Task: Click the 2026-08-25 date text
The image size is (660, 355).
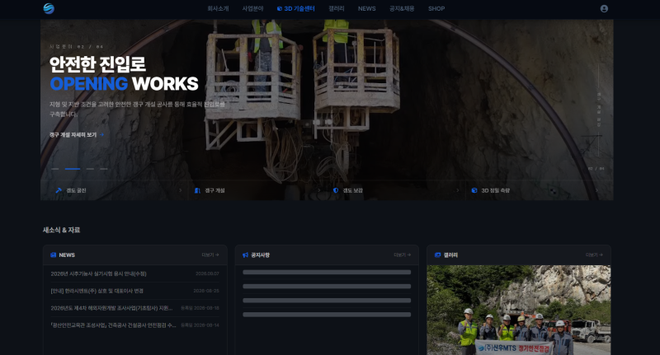Action: (206, 291)
